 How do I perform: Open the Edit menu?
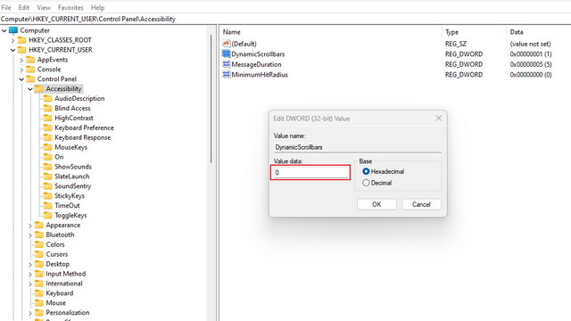(24, 7)
